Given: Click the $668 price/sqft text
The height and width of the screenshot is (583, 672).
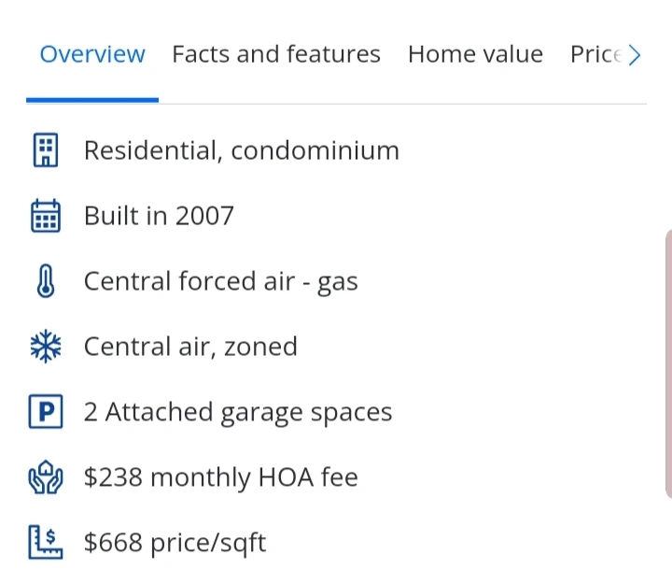Looking at the screenshot, I should [x=175, y=543].
